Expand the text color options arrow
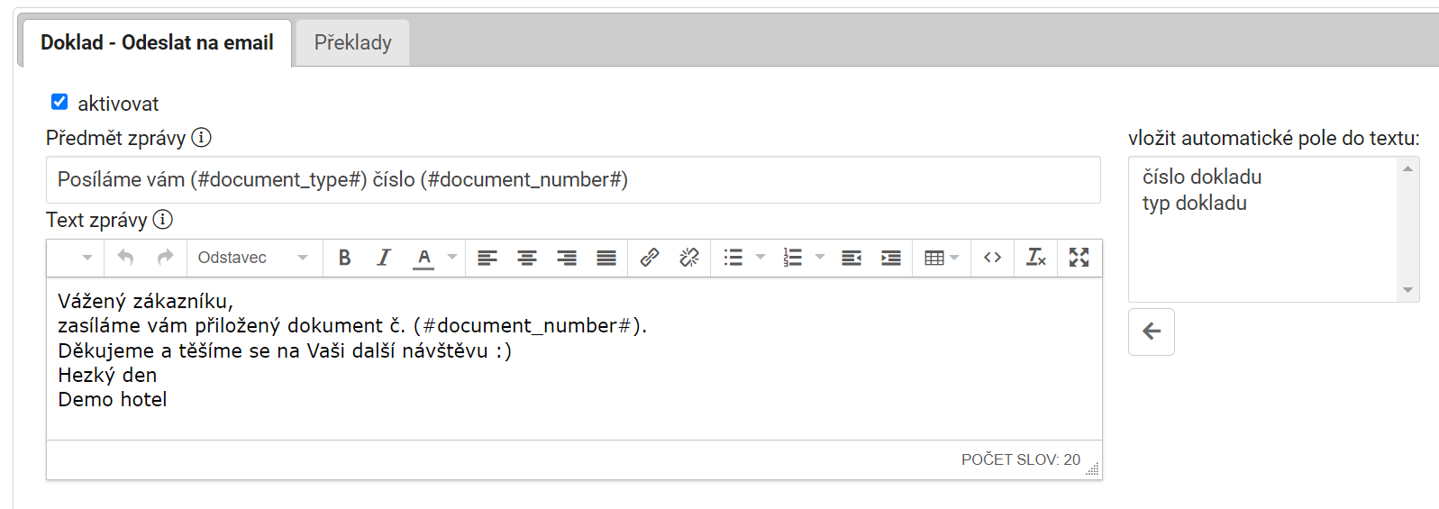Screen dimensions: 1439x509 click(452, 258)
